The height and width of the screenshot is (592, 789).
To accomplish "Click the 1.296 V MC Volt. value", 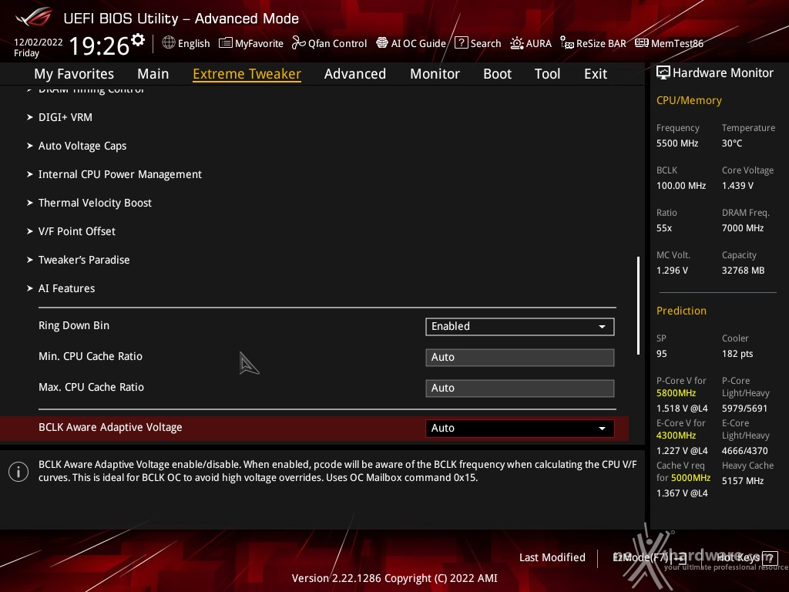I will pyautogui.click(x=672, y=271).
